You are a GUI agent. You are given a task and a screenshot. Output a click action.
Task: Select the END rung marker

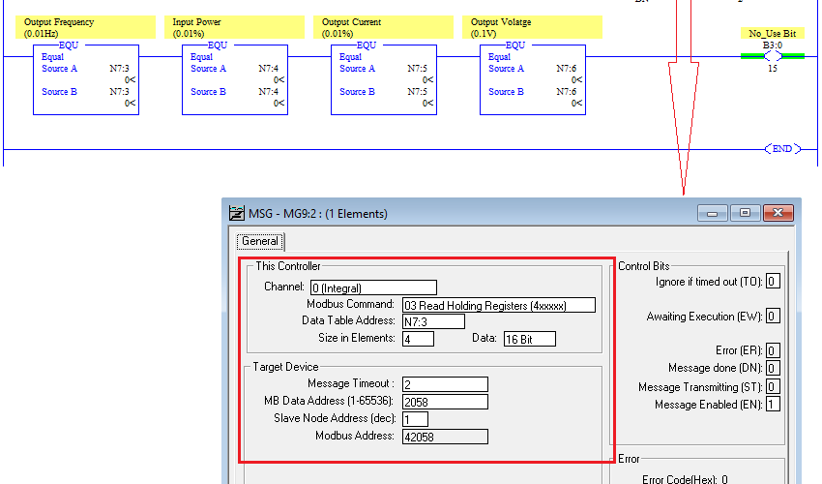tap(782, 149)
